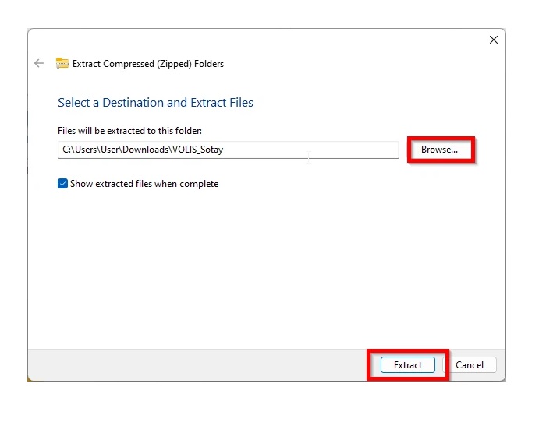Image resolution: width=546 pixels, height=426 pixels.
Task: Click the 'Extract Compressed (Zipped) Folders' title text
Action: click(148, 64)
